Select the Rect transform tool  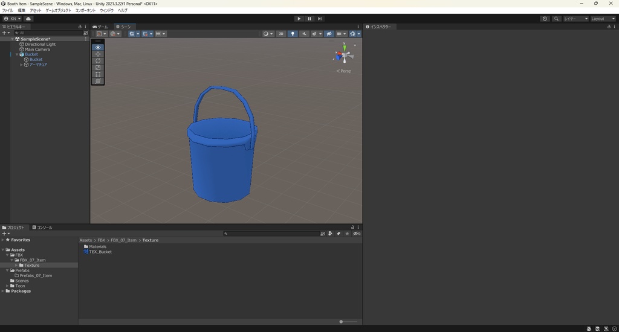click(x=98, y=74)
